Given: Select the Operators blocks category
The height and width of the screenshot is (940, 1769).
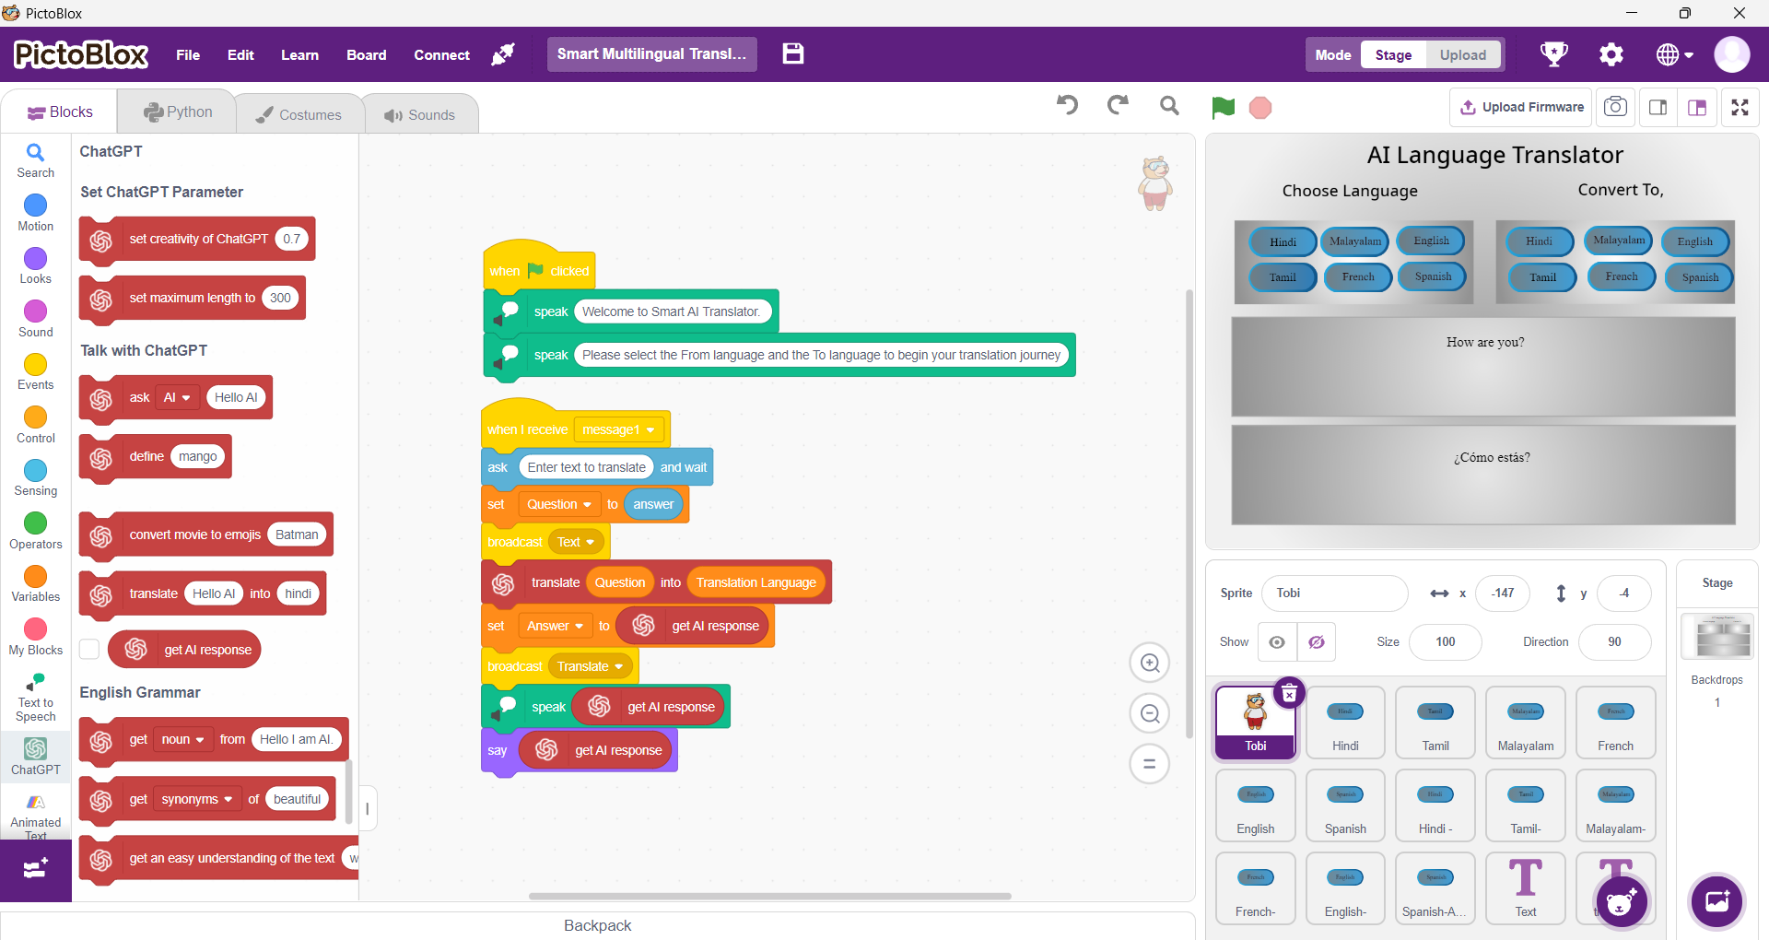Looking at the screenshot, I should (x=35, y=531).
